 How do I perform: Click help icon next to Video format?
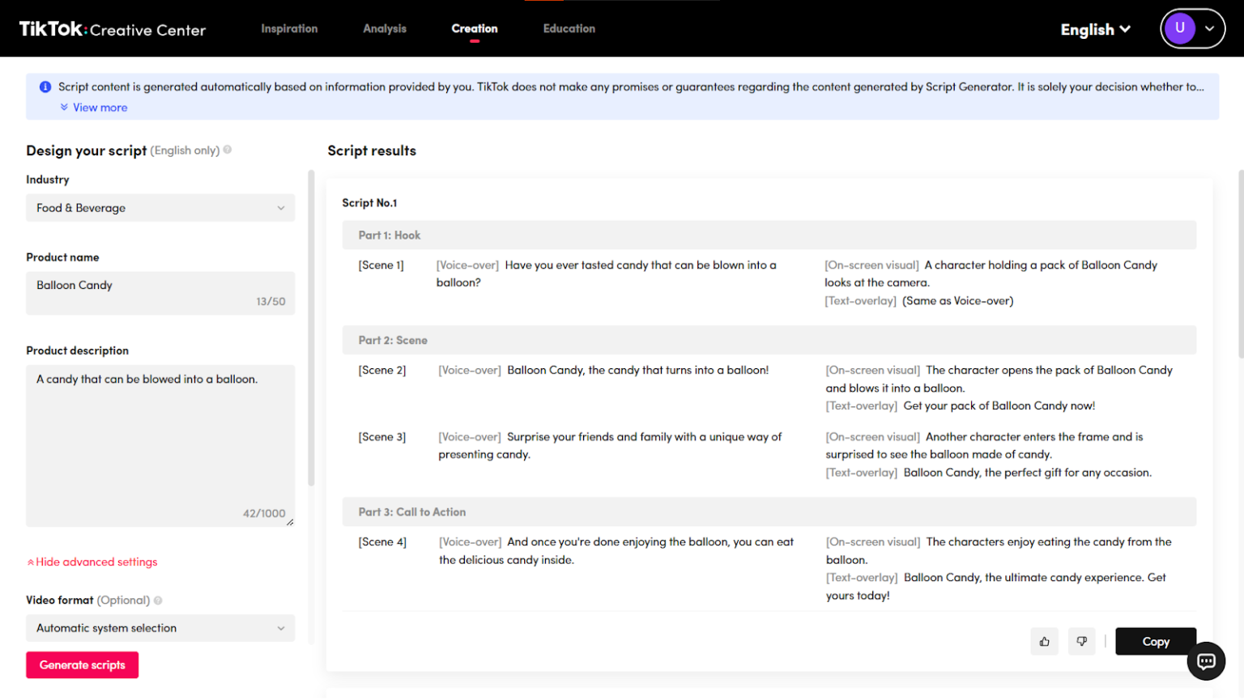[158, 600]
